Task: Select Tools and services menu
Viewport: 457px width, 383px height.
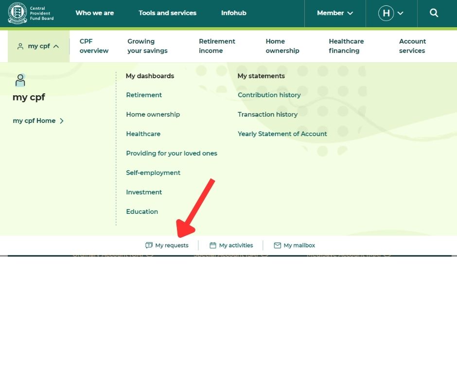Action: (167, 13)
